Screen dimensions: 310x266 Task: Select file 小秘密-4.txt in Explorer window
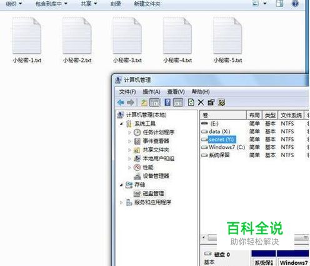[177, 39]
